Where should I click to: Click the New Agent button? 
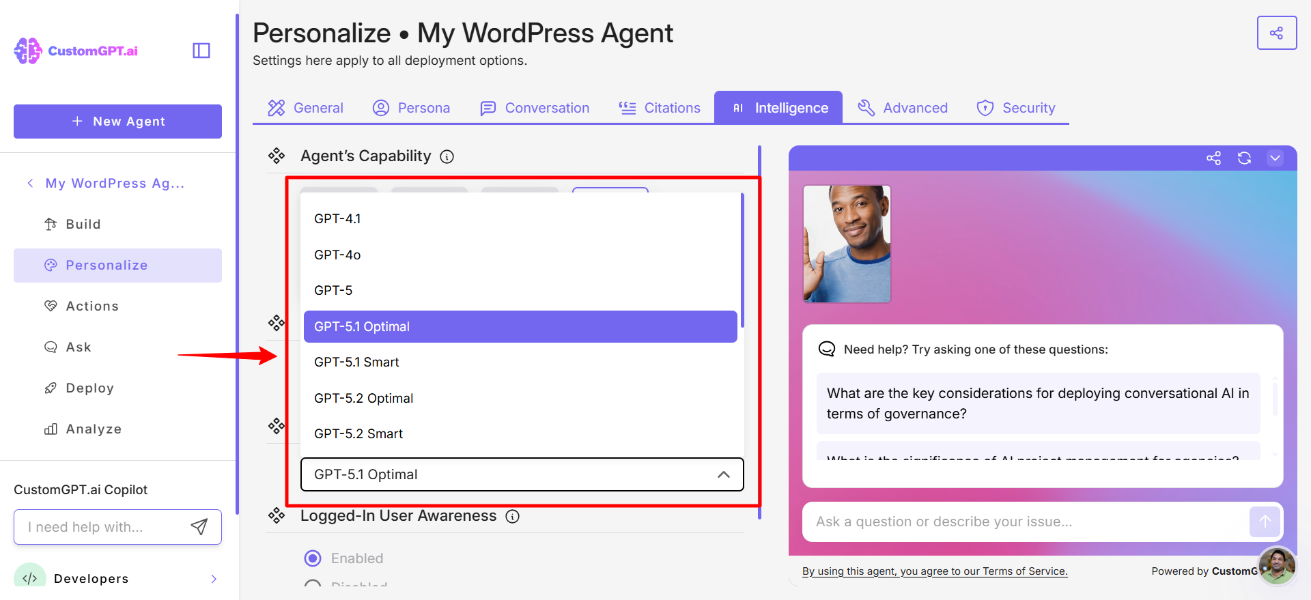[117, 122]
